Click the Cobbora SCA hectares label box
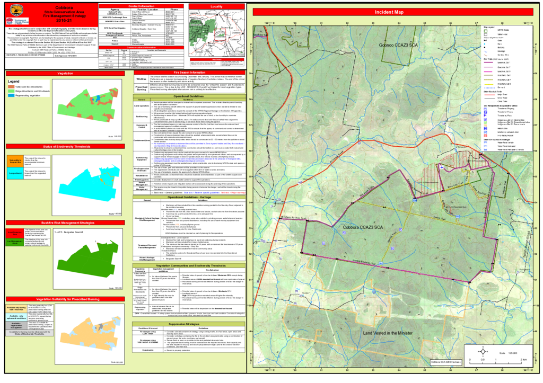 coord(446,362)
